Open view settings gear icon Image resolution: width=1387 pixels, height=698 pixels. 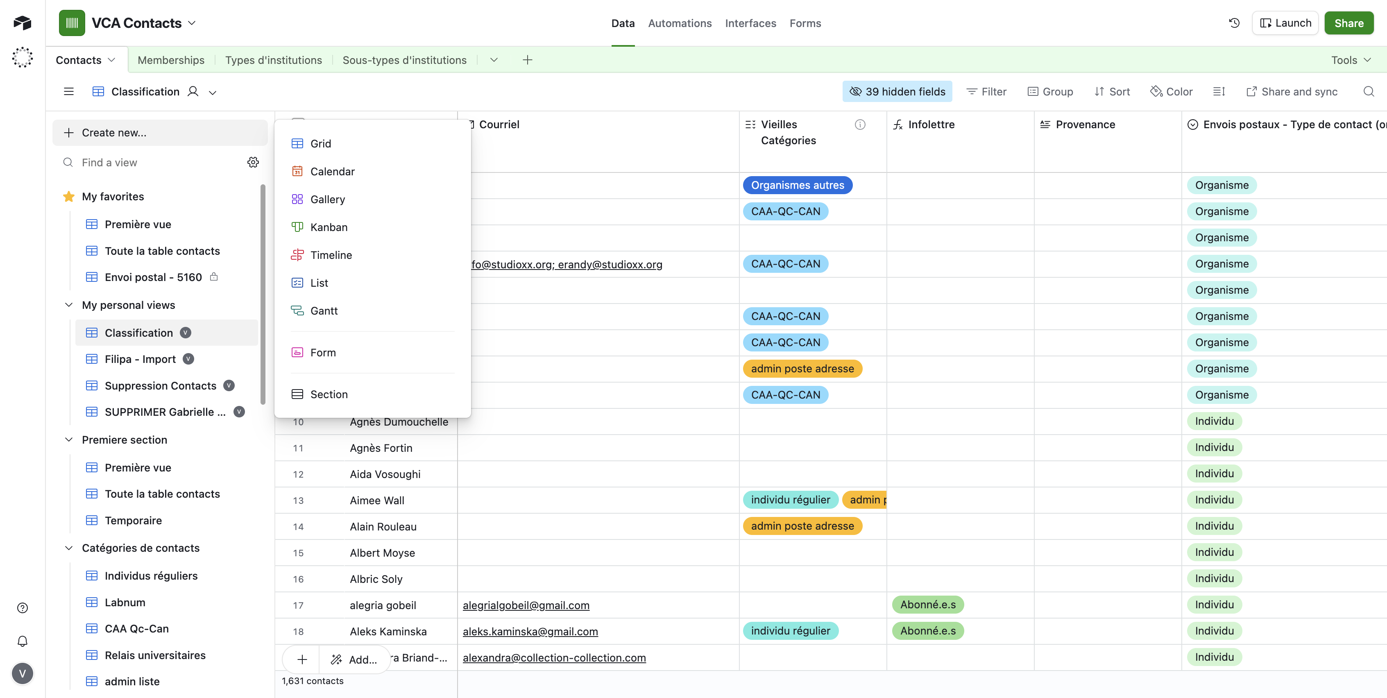253,162
